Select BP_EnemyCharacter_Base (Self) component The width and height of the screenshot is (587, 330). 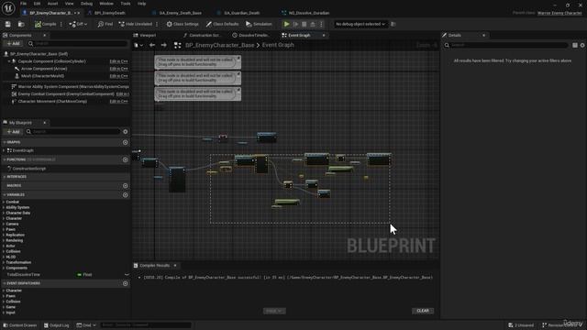(39, 54)
